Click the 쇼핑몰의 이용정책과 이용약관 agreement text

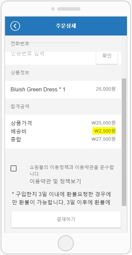point(72,170)
